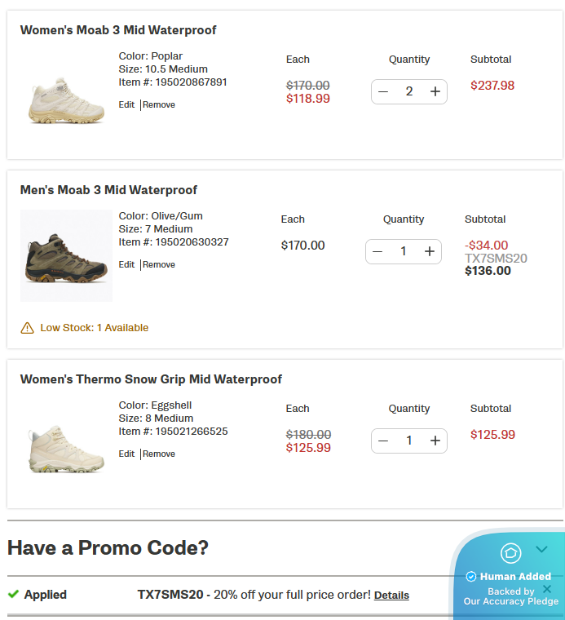Open promo code TX7SMS20 Details link
This screenshot has width=565, height=620.
tap(391, 596)
